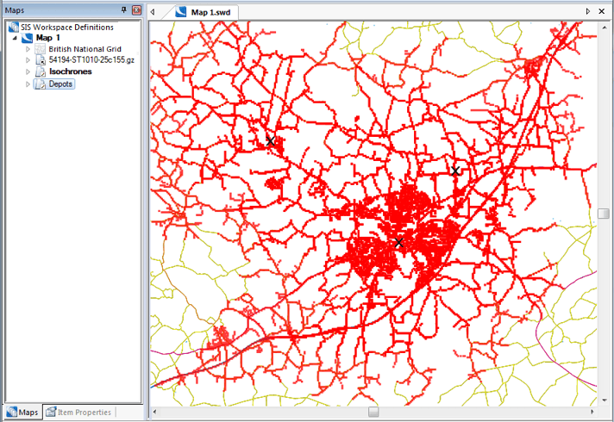This screenshot has width=614, height=422.
Task: Select the Map 1.swd document tab
Action: point(205,12)
